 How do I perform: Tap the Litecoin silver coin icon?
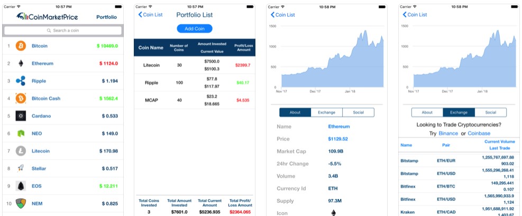(x=21, y=151)
